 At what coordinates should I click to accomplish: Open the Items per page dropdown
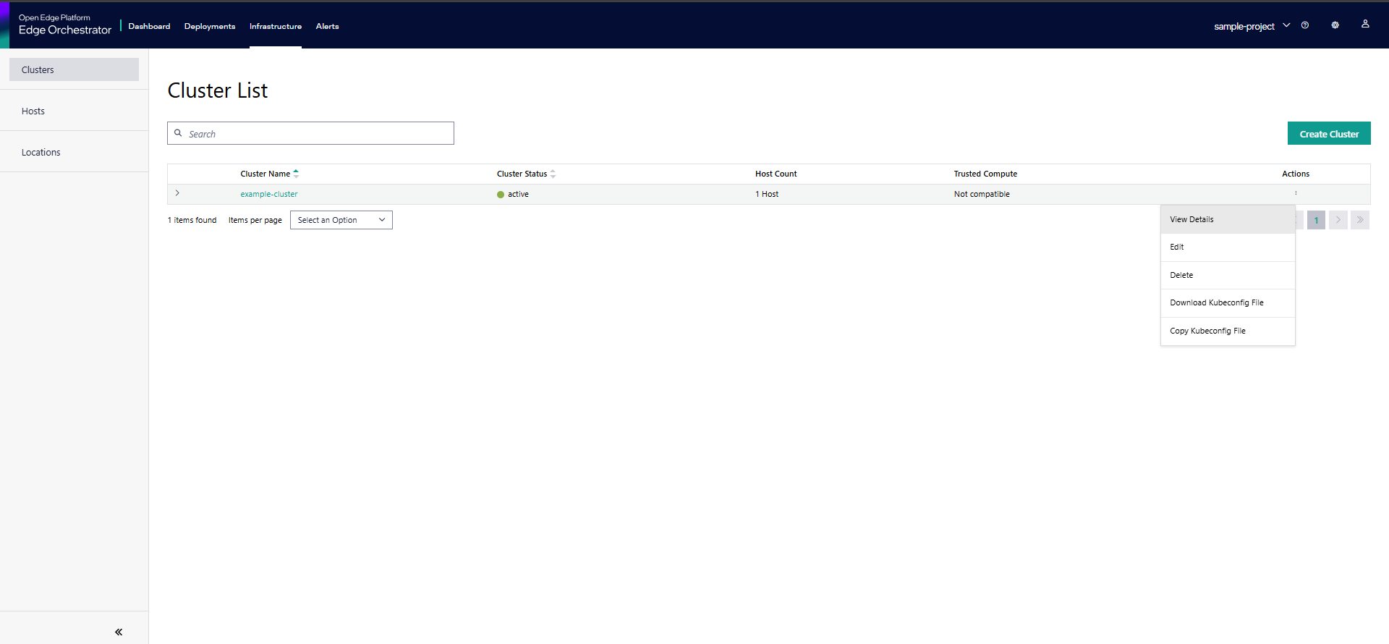[x=341, y=220]
